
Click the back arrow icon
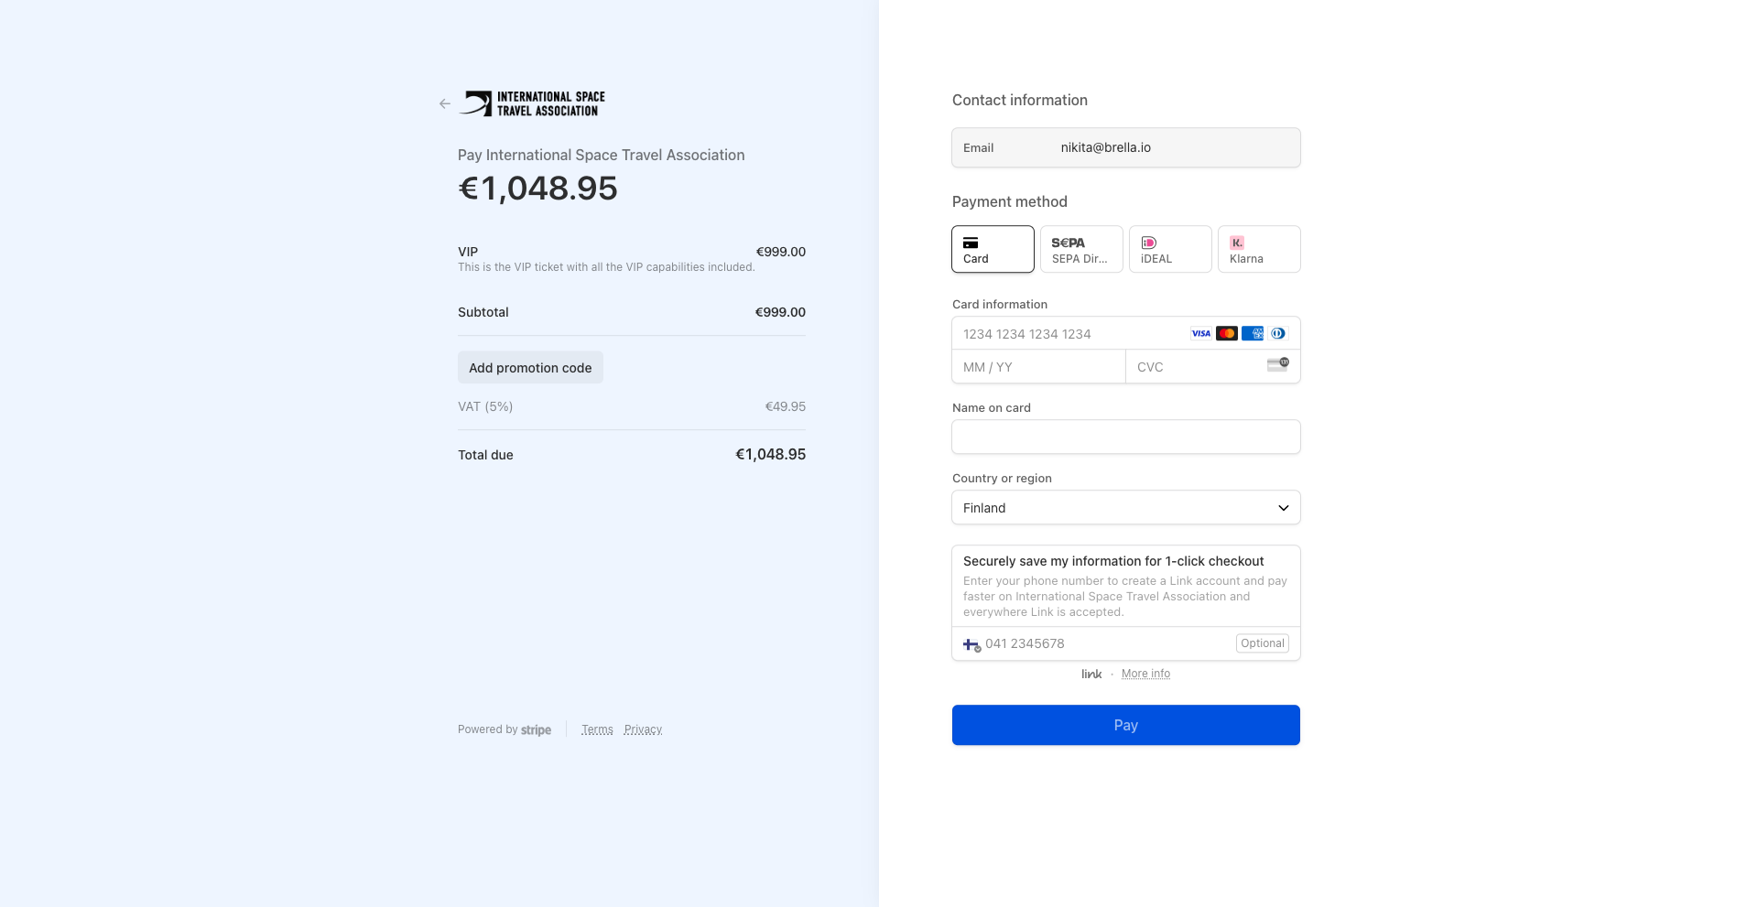[445, 104]
